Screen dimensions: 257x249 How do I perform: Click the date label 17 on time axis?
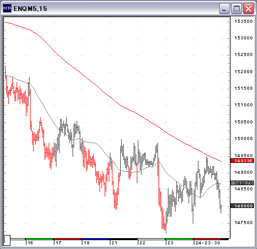coord(59,243)
